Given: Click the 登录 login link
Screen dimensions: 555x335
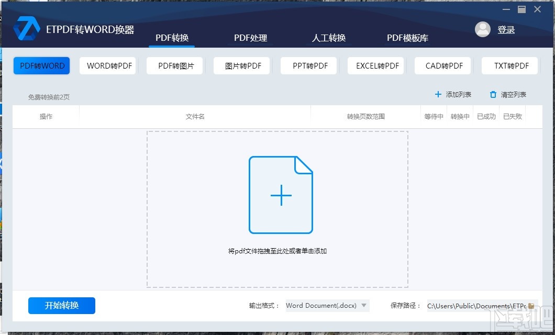Looking at the screenshot, I should coord(506,30).
